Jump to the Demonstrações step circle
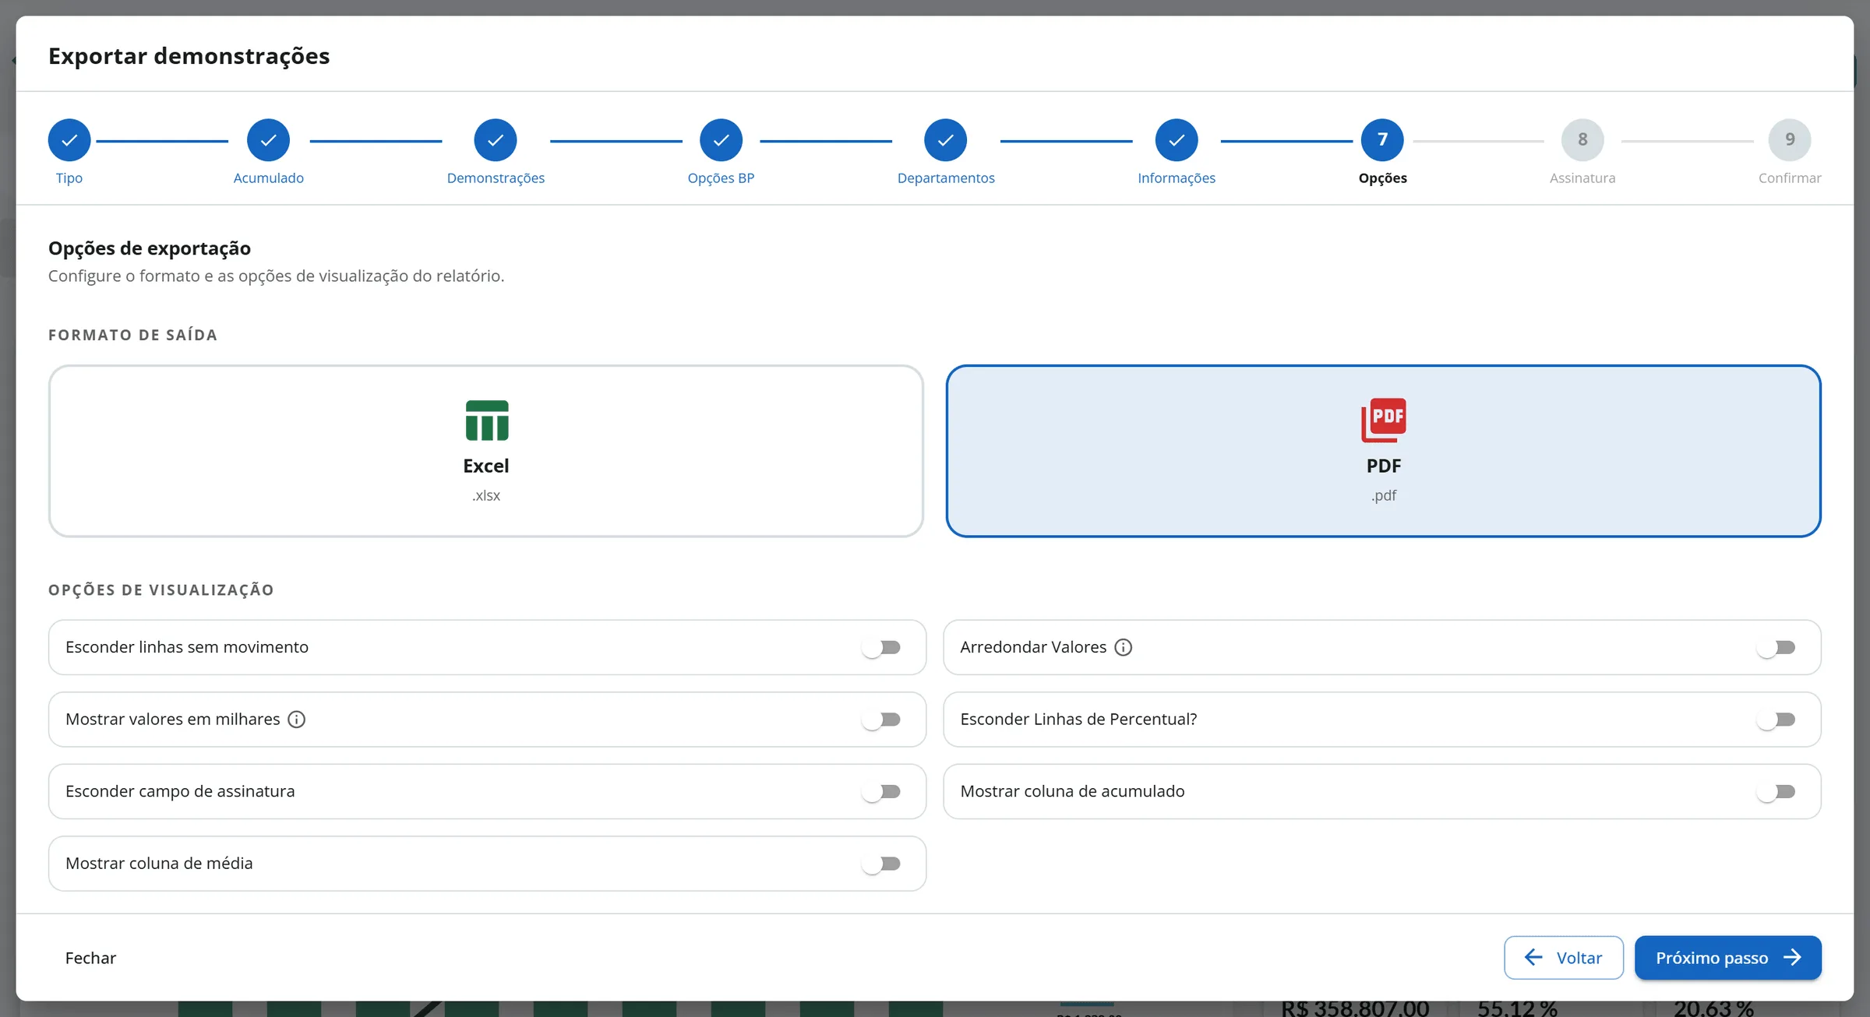The image size is (1870, 1017). (496, 140)
